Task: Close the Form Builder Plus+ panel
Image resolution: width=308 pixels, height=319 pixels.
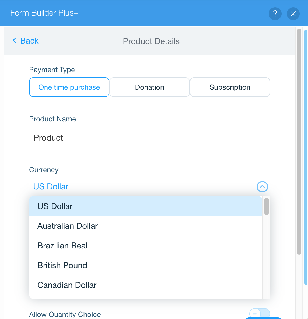Action: click(x=293, y=13)
